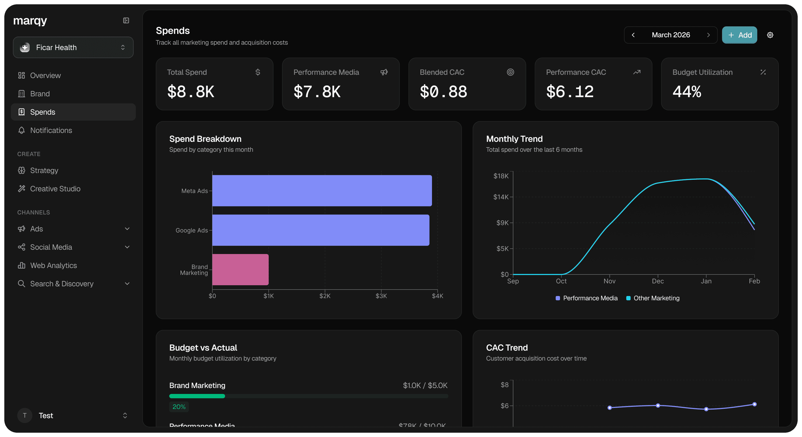Click the Spends dollar icon in sidebar
The height and width of the screenshot is (437, 802).
pyautogui.click(x=21, y=112)
